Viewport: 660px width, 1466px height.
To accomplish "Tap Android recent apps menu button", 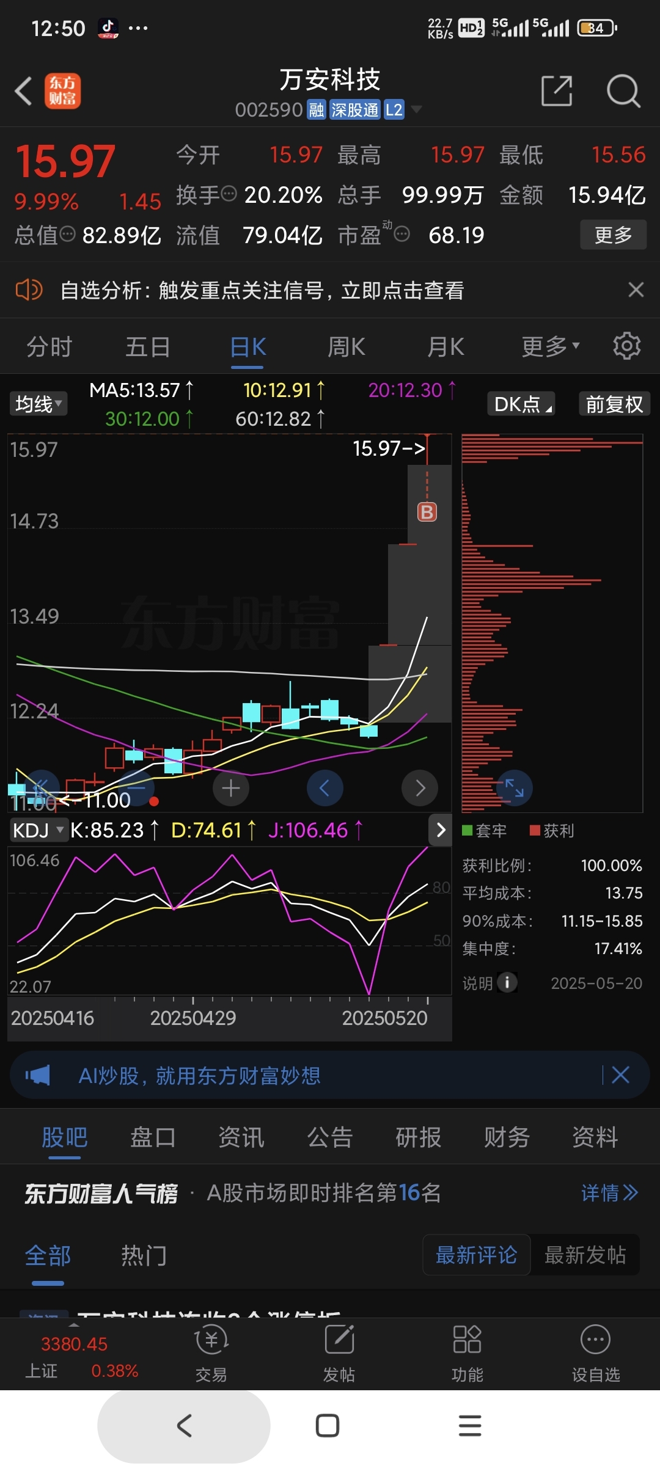I will coord(470,1426).
